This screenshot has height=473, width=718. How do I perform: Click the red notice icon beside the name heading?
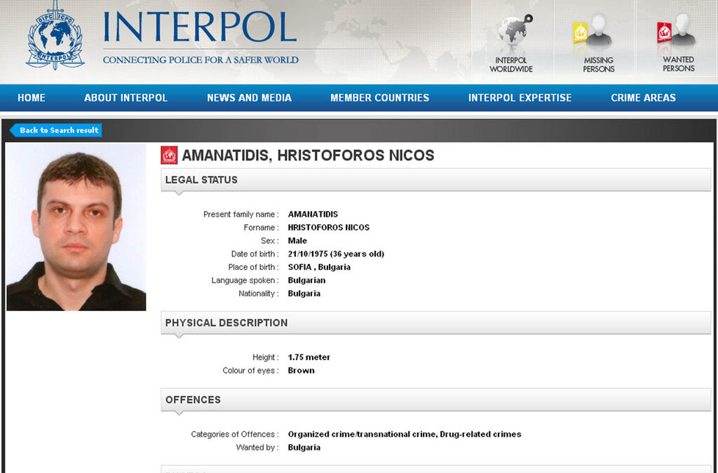click(169, 155)
